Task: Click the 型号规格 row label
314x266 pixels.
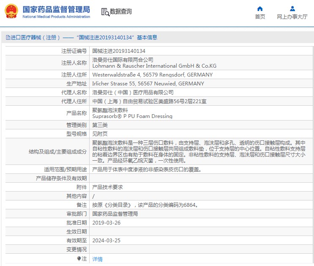Action: (76, 134)
